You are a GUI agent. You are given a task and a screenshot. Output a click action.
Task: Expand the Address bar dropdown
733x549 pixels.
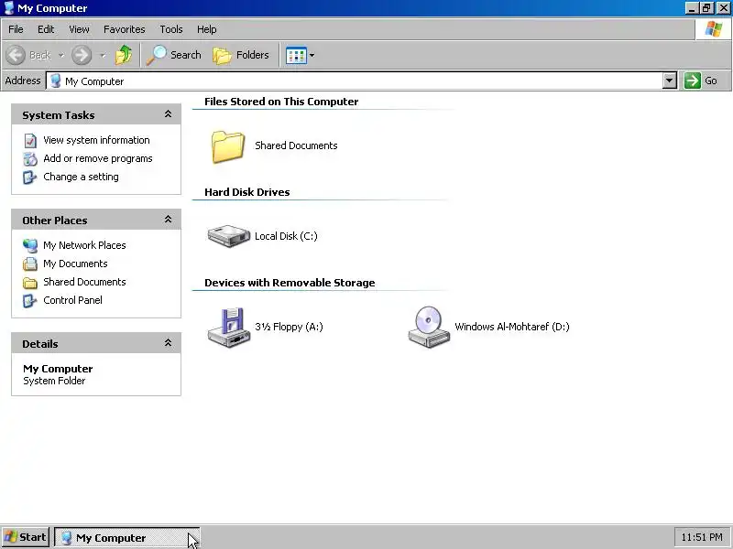click(x=670, y=81)
